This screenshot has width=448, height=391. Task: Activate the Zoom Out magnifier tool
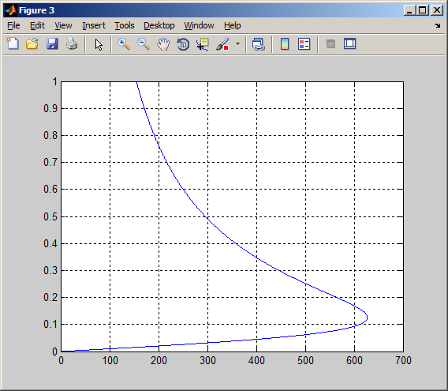pyautogui.click(x=144, y=44)
